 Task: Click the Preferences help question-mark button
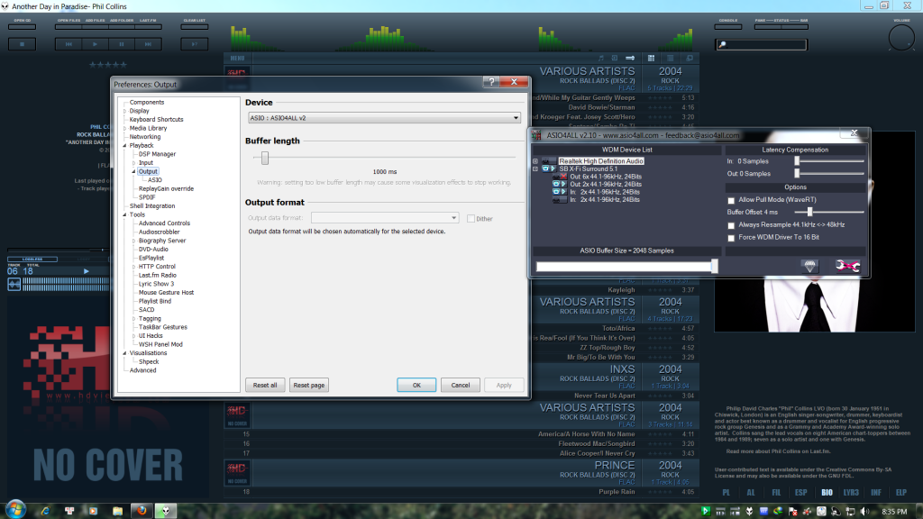pyautogui.click(x=491, y=82)
